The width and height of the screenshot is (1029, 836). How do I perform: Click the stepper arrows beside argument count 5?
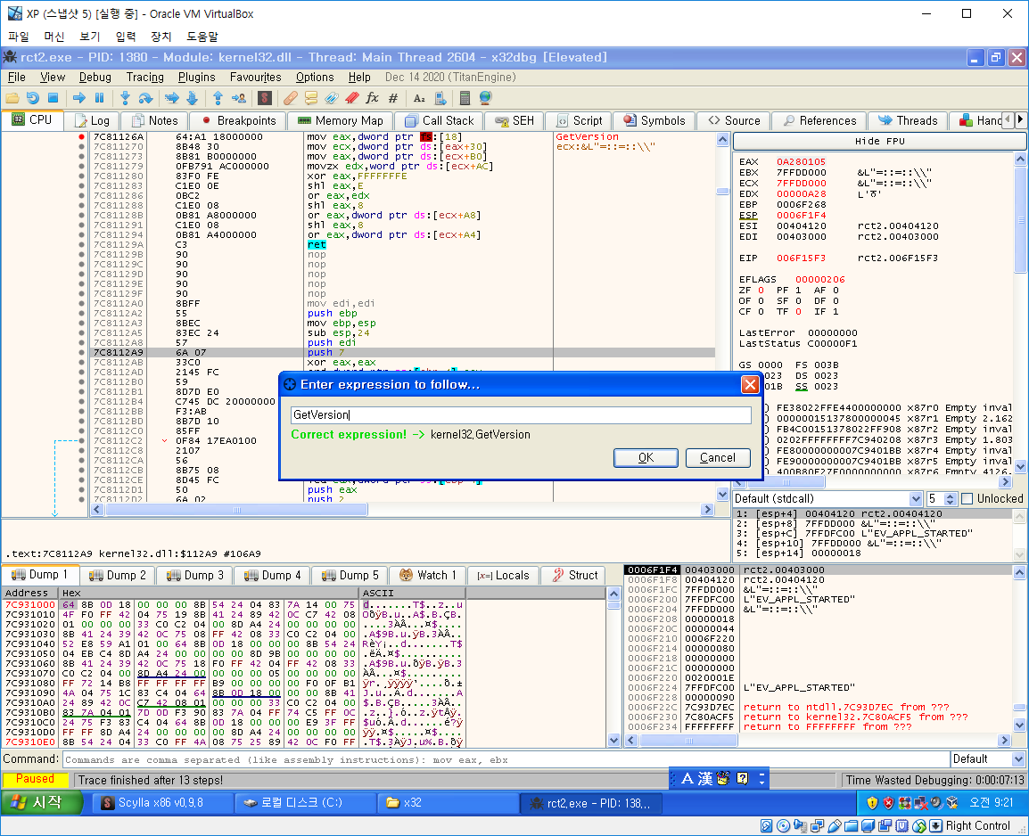click(950, 499)
